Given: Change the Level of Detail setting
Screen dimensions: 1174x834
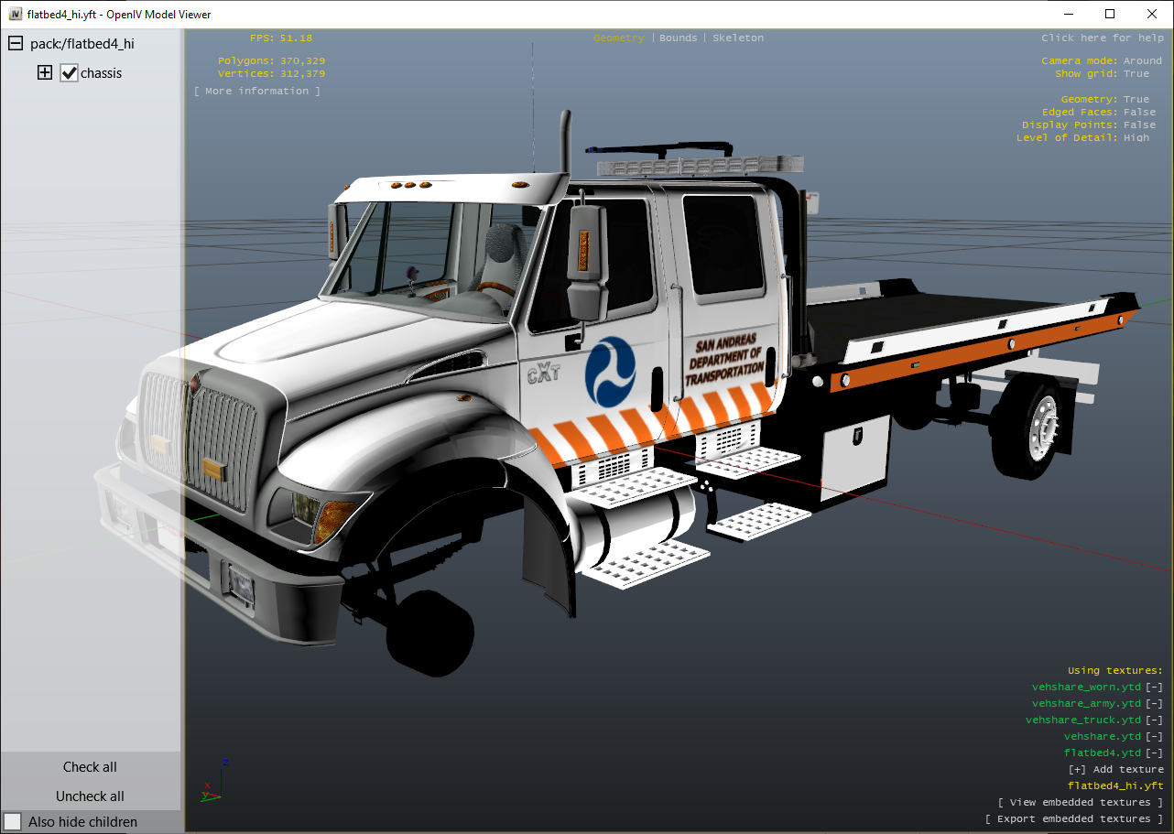Looking at the screenshot, I should tap(1136, 138).
